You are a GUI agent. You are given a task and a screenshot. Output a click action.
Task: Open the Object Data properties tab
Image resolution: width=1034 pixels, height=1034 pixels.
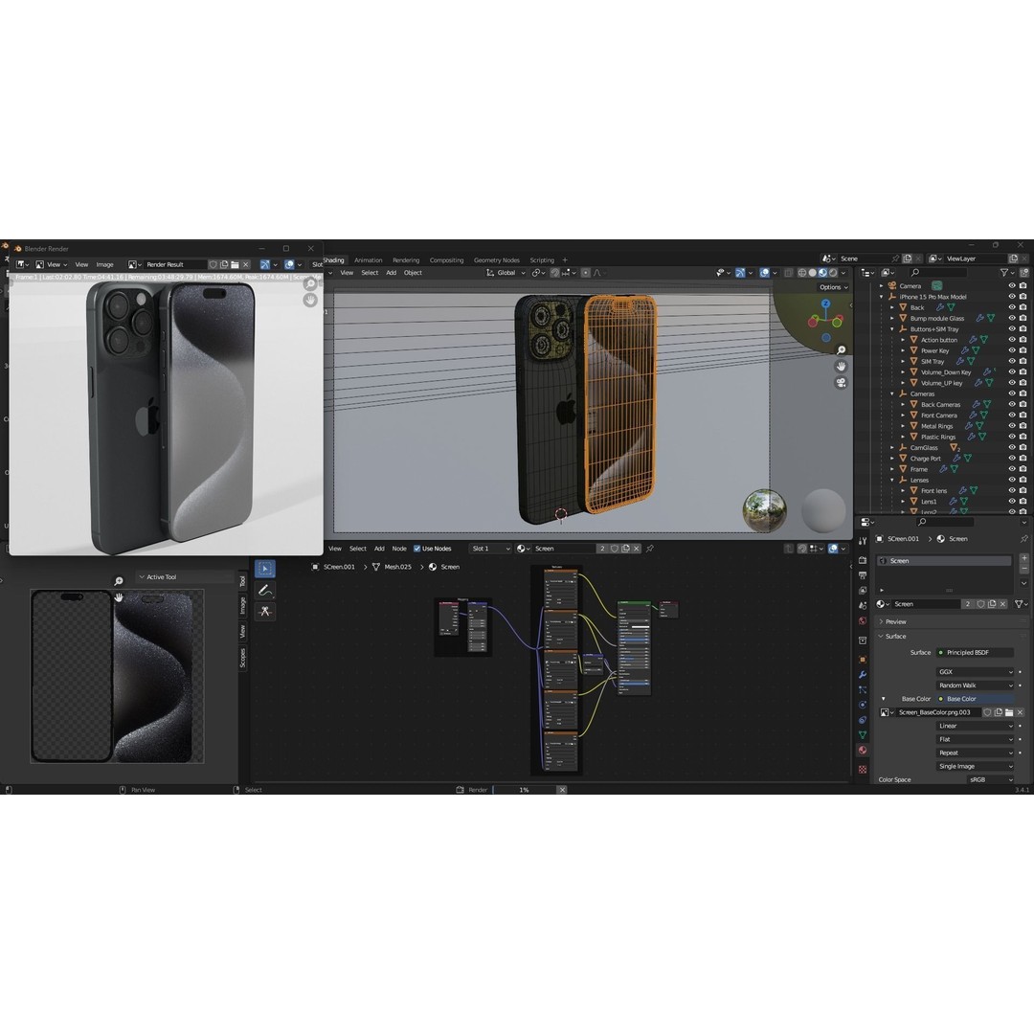[x=863, y=734]
